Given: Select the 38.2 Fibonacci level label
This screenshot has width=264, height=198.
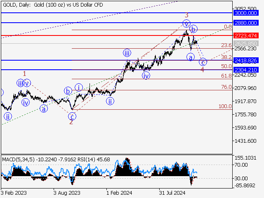Looking at the screenshot, I should 226,58.
